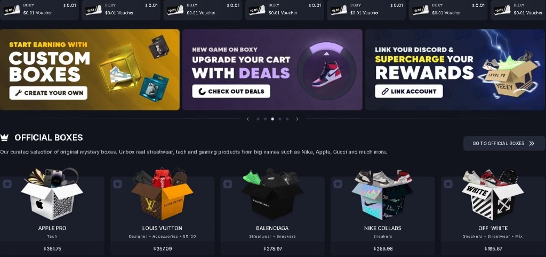Viewport: 546px width, 257px height.
Task: Expand Go To Official Boxes double chevron
Action: [x=532, y=143]
